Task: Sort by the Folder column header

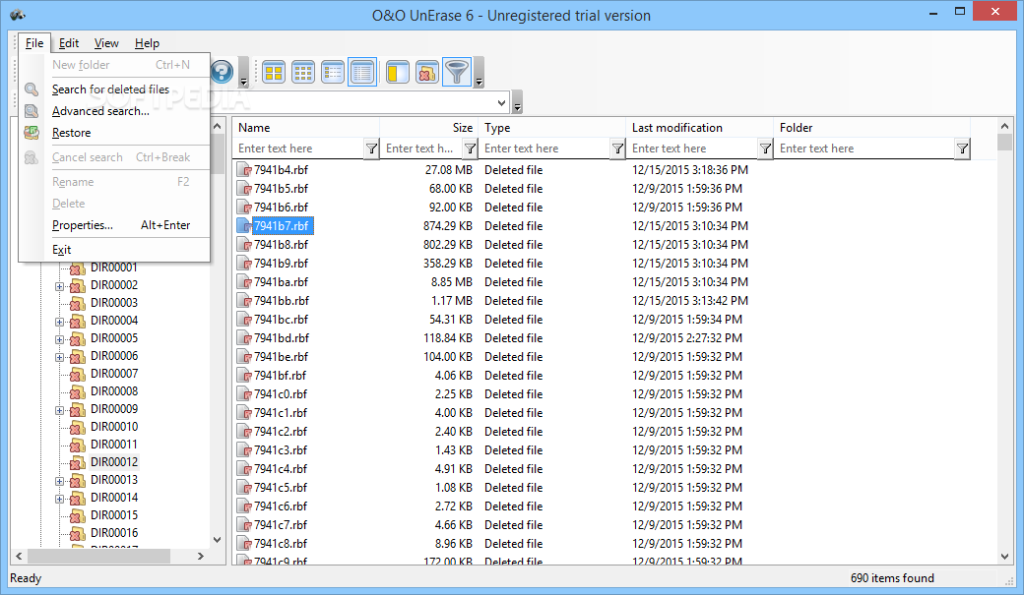Action: click(872, 128)
